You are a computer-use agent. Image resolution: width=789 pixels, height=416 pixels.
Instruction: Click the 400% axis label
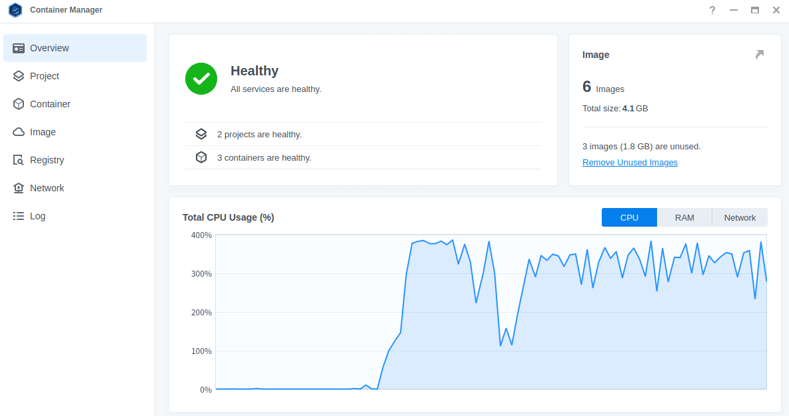point(201,235)
